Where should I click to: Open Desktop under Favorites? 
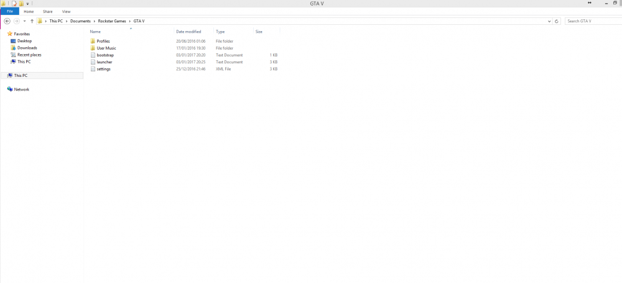pyautogui.click(x=21, y=41)
